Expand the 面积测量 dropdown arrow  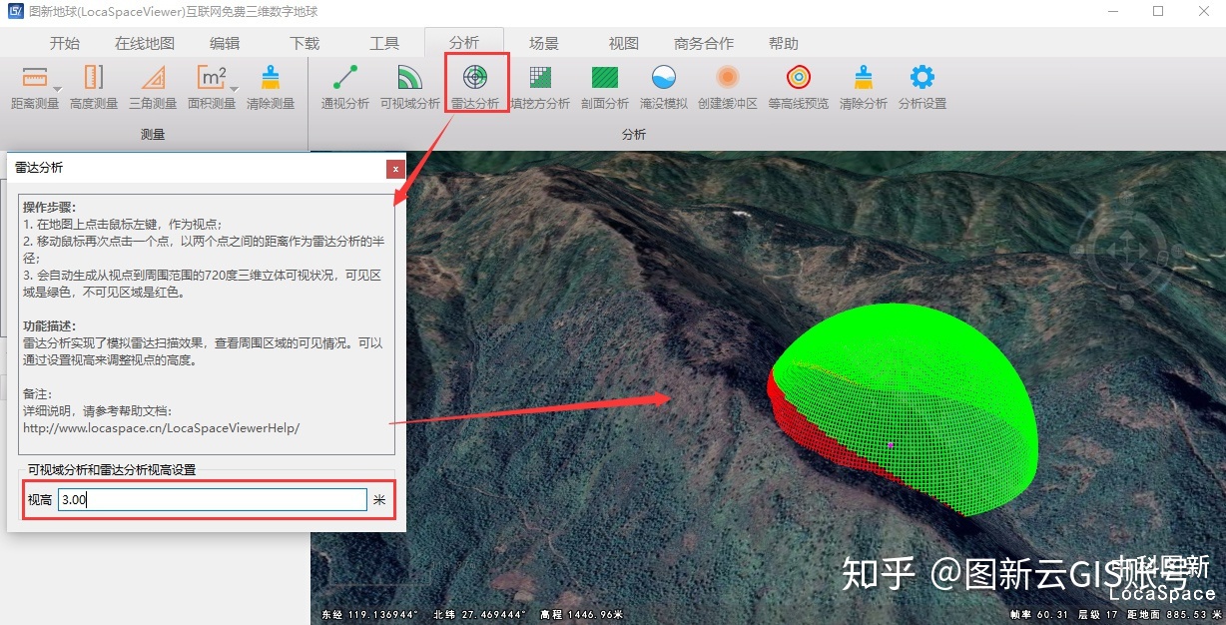[x=234, y=90]
